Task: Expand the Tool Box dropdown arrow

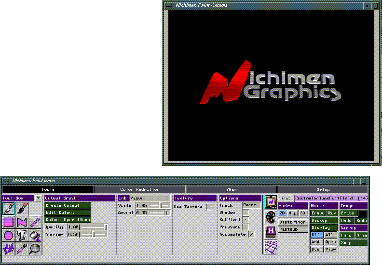Action: tap(38, 198)
